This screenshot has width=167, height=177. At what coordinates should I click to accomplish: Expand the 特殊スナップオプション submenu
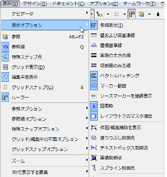pyautogui.click(x=45, y=129)
